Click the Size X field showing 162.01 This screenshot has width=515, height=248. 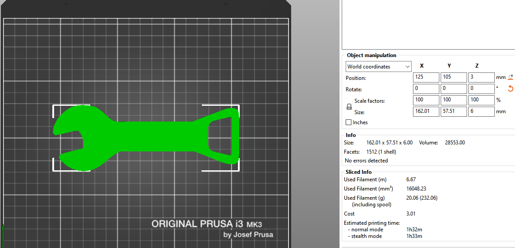[426, 112]
